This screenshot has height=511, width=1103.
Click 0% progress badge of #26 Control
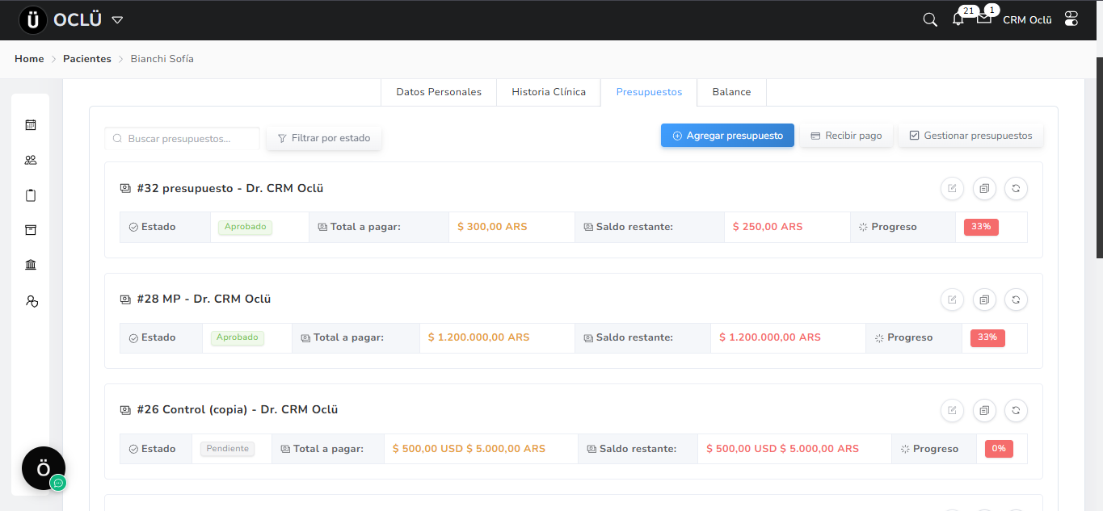(999, 448)
